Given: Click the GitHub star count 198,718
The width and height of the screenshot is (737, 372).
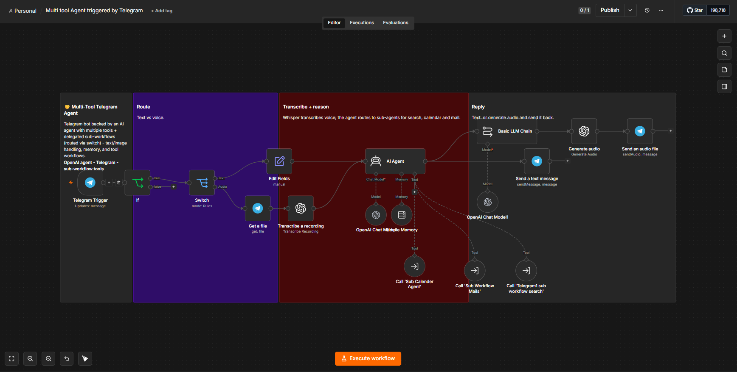Looking at the screenshot, I should click(x=718, y=10).
